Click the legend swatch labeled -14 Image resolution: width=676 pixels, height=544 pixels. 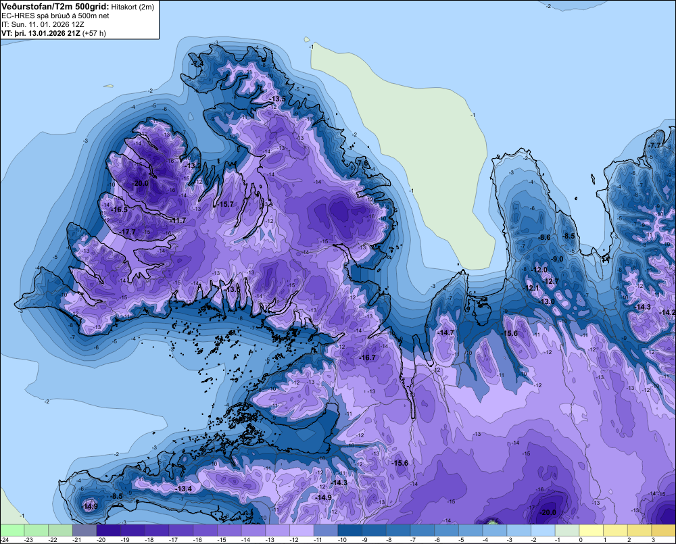pyautogui.click(x=254, y=530)
